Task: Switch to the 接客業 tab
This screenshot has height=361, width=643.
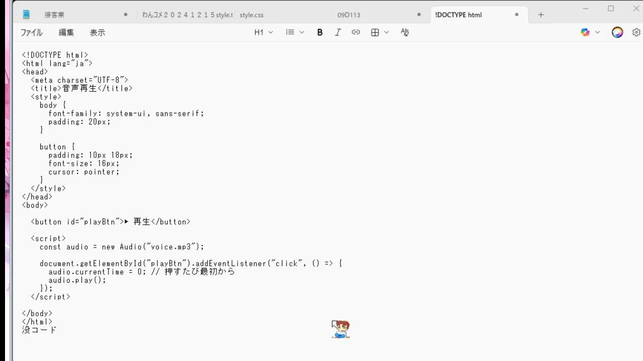Action: tap(54, 15)
